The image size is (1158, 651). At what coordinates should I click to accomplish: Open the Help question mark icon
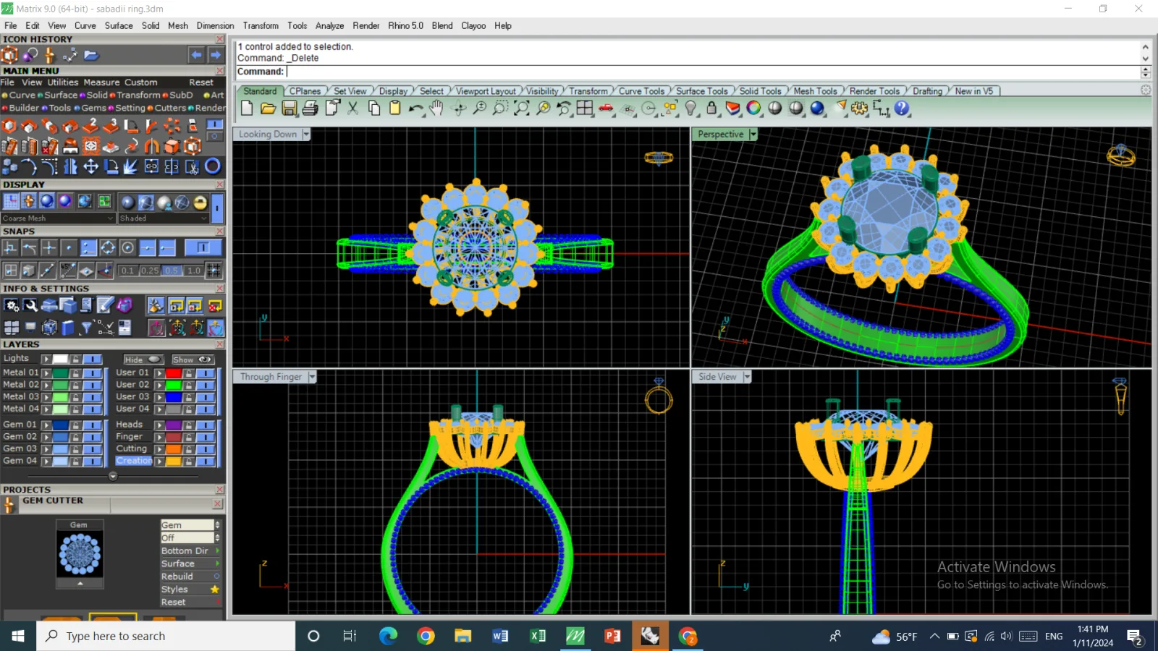[902, 109]
